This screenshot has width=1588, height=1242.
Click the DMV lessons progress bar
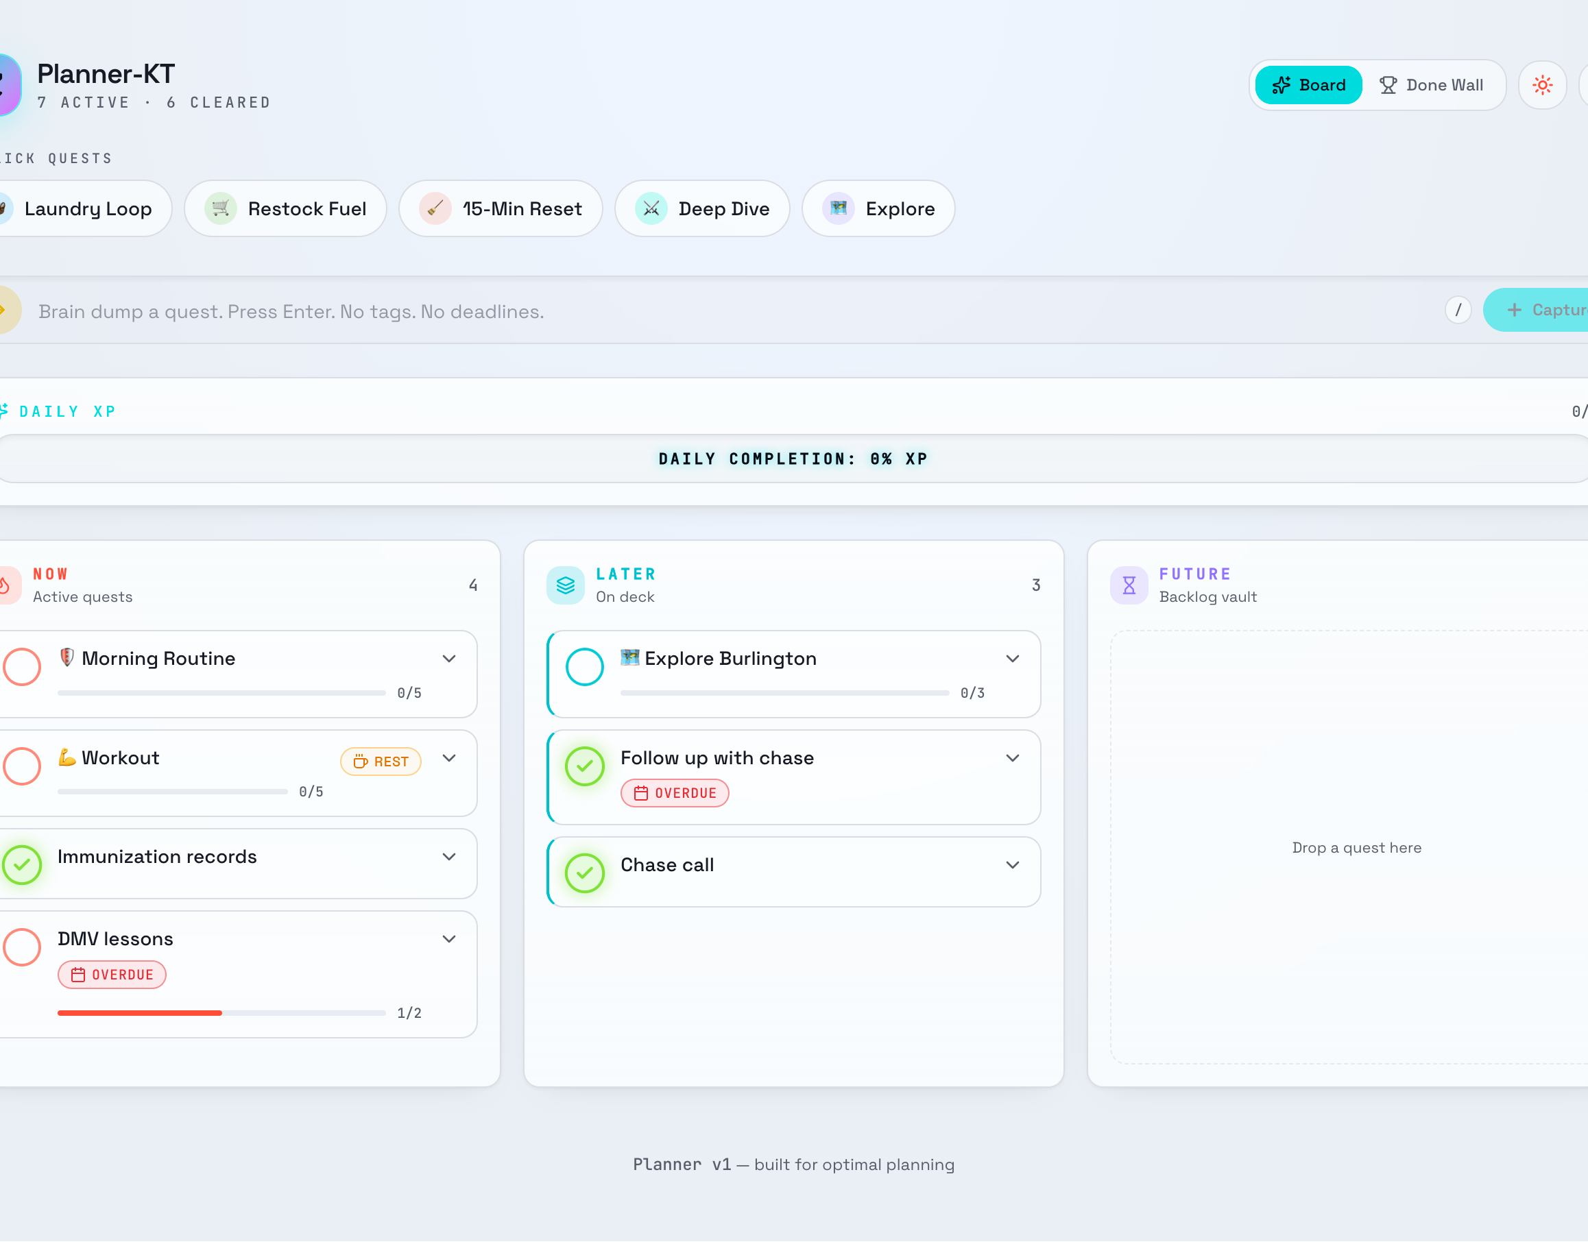(x=221, y=1013)
